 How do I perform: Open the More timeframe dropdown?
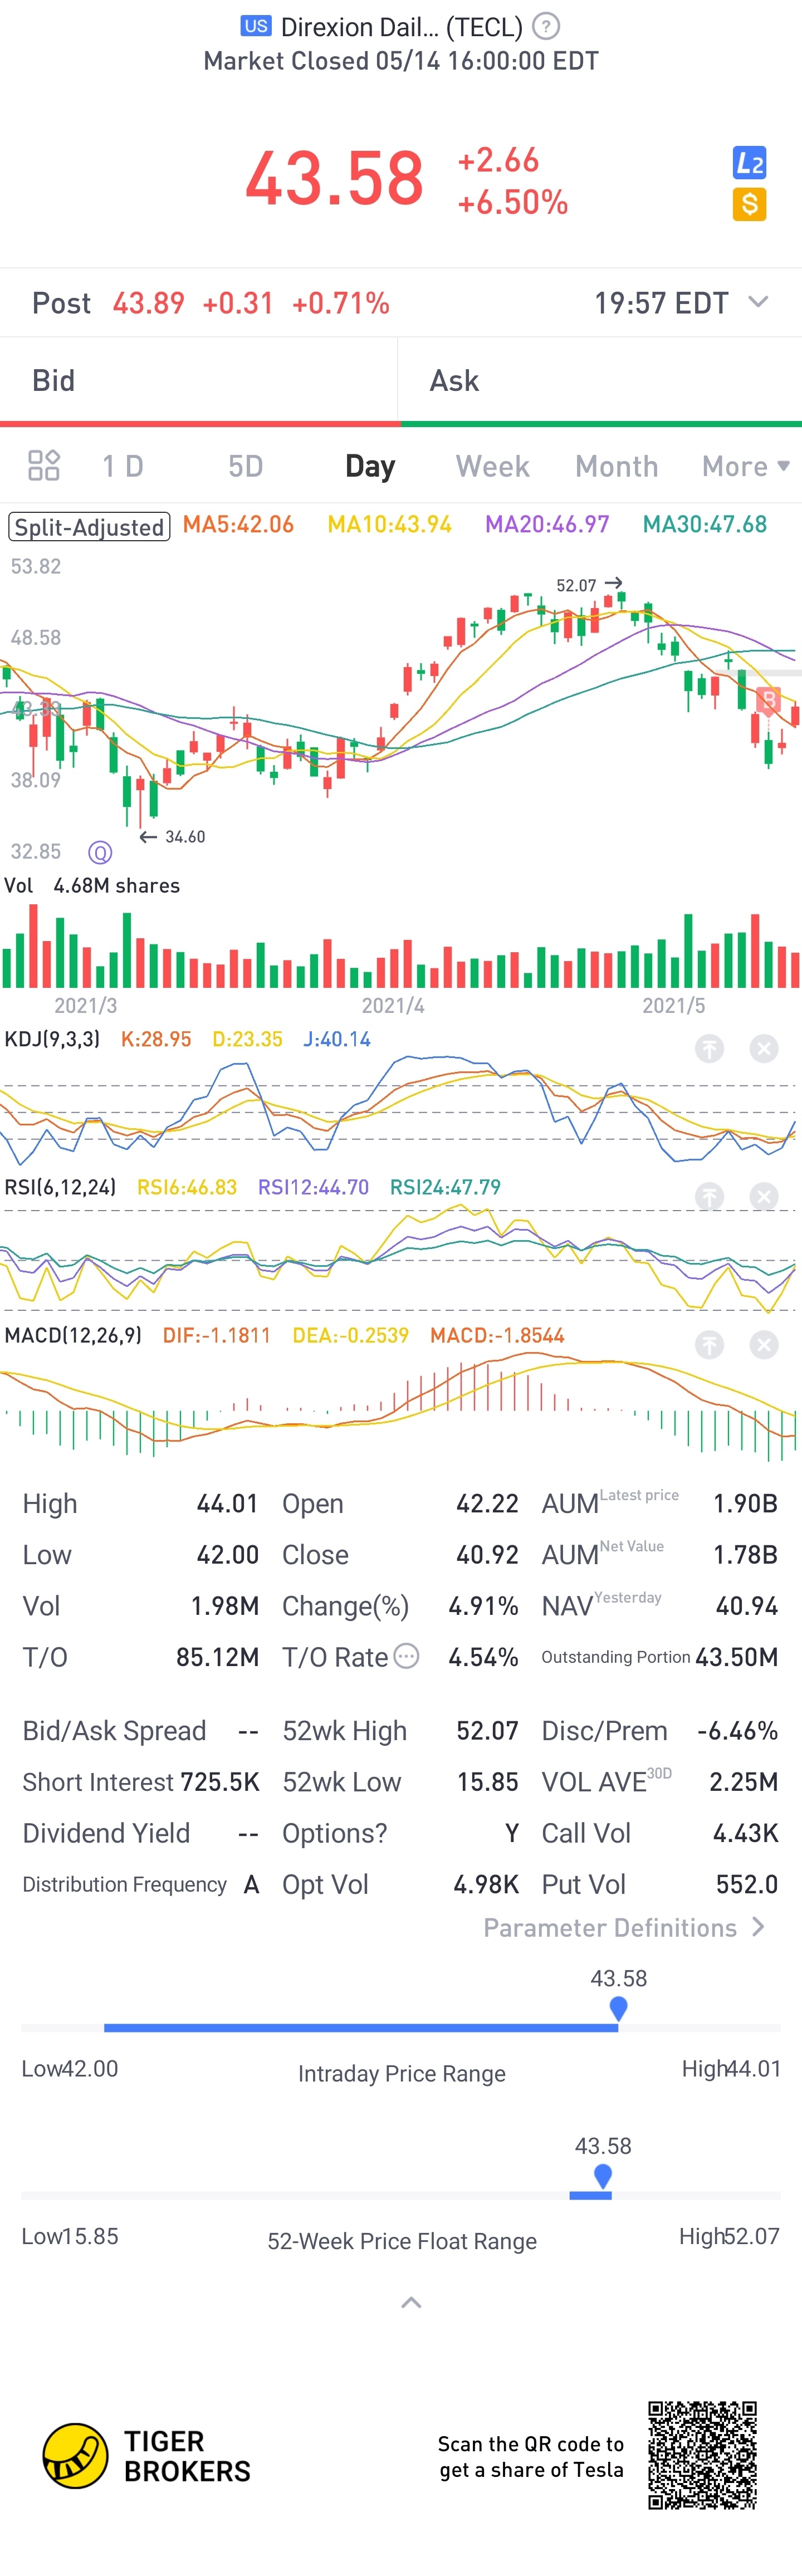(746, 466)
